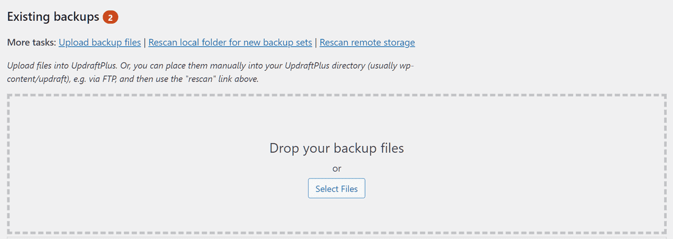The height and width of the screenshot is (239, 673).
Task: Click the Rescan remote storage link
Action: click(x=367, y=42)
